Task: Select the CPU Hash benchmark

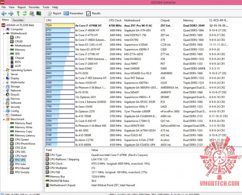Action: tap(19, 156)
